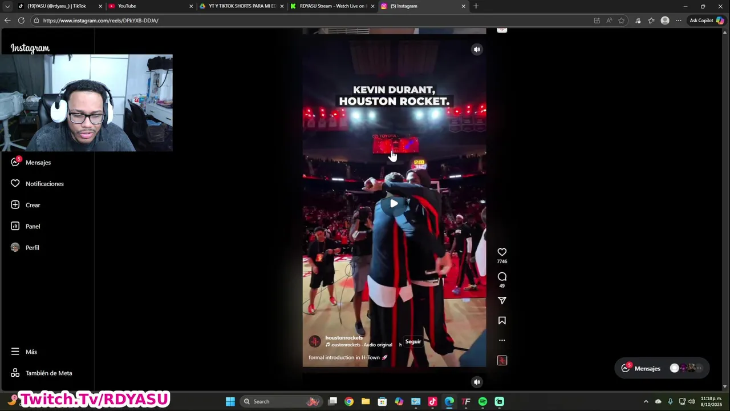Image resolution: width=730 pixels, height=411 pixels.
Task: Open the volume control in system tray
Action: coord(691,401)
